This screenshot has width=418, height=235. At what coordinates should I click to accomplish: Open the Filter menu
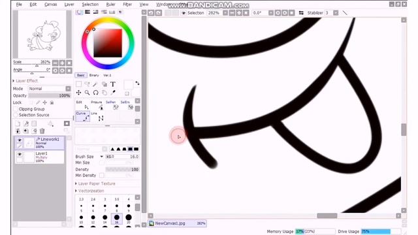pos(127,5)
